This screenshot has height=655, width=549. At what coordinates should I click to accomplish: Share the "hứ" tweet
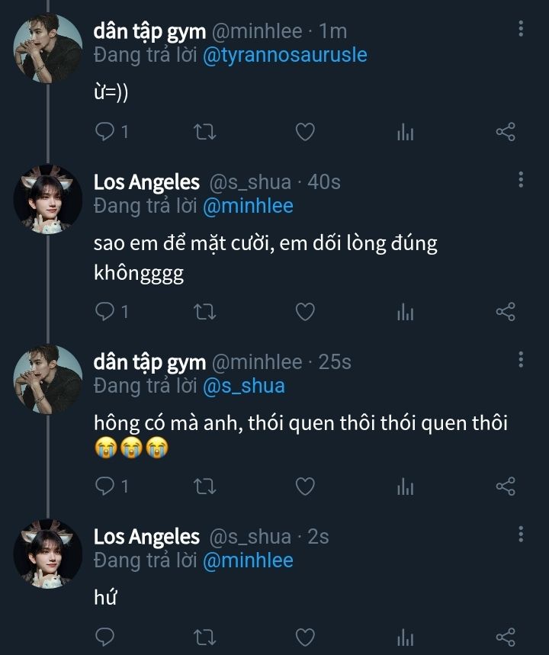[x=506, y=636]
